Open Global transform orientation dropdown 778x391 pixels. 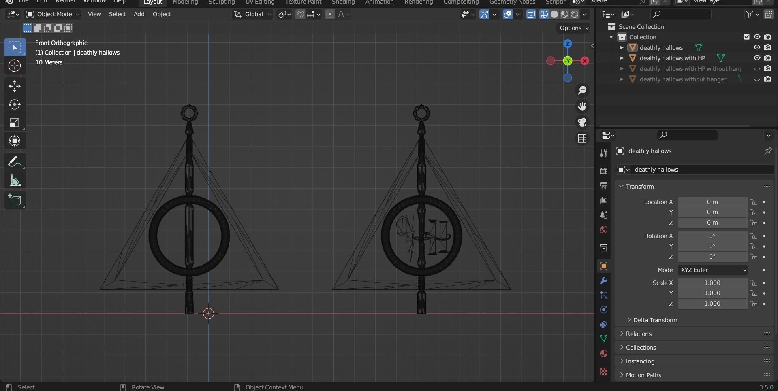[x=253, y=14]
